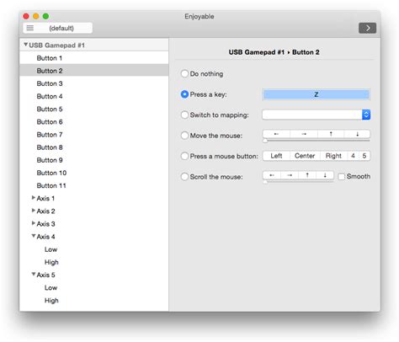Choose mouse button 4 segment
Screen dimensions: 399x342
point(353,156)
